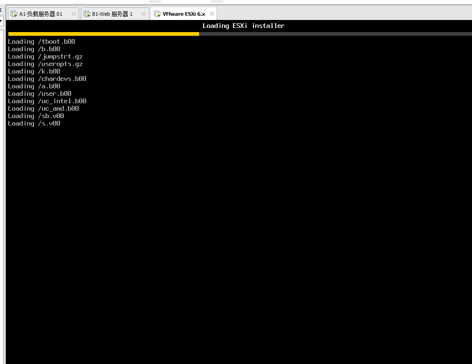The image size is (472, 364).
Task: Click the Loading /s.v00 console line
Action: point(33,123)
